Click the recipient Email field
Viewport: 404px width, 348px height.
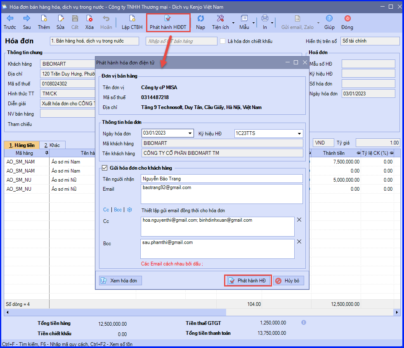(222, 194)
